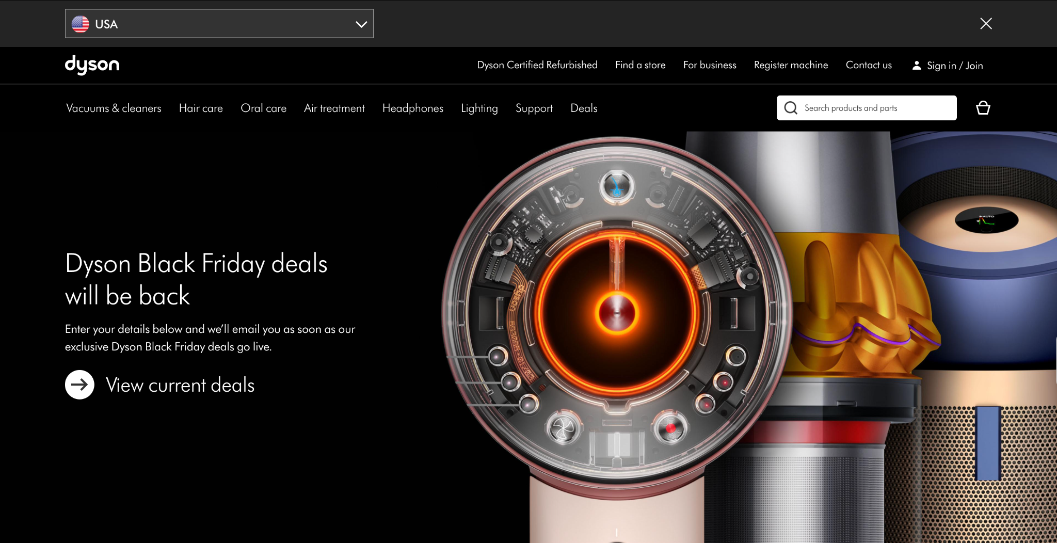Open the For business link

coord(710,65)
